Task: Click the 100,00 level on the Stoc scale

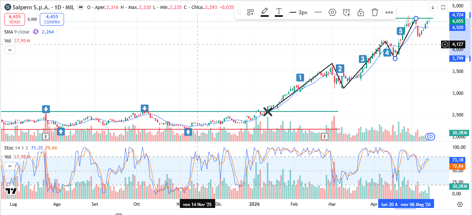Action: coord(459,148)
